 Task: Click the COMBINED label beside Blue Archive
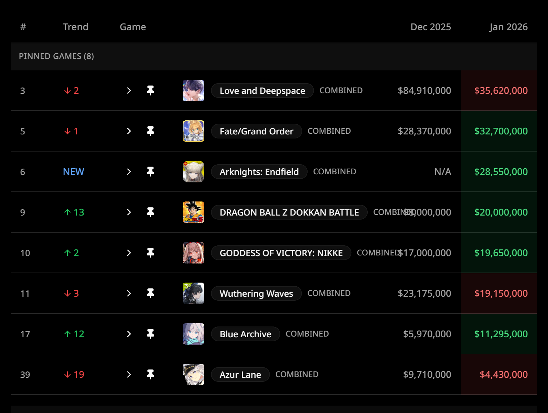point(307,334)
